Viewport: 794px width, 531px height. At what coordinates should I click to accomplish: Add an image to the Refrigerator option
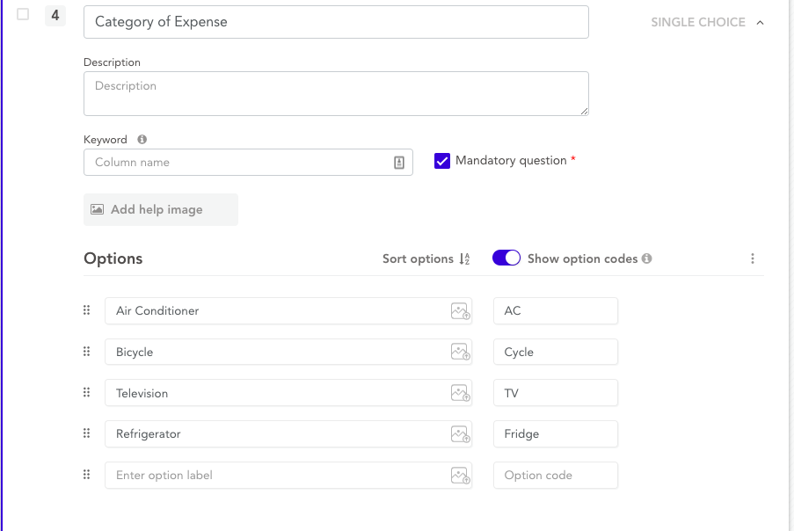click(460, 434)
